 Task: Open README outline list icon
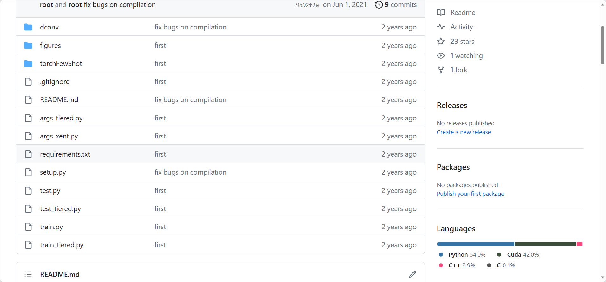pos(28,274)
